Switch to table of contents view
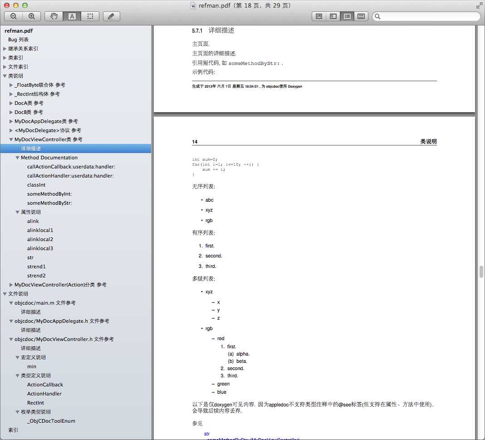Screen dimensions: 485x440 347,16
